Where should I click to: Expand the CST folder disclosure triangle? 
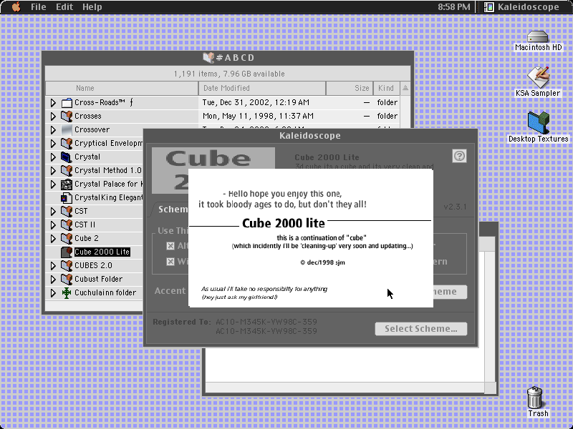tap(53, 212)
